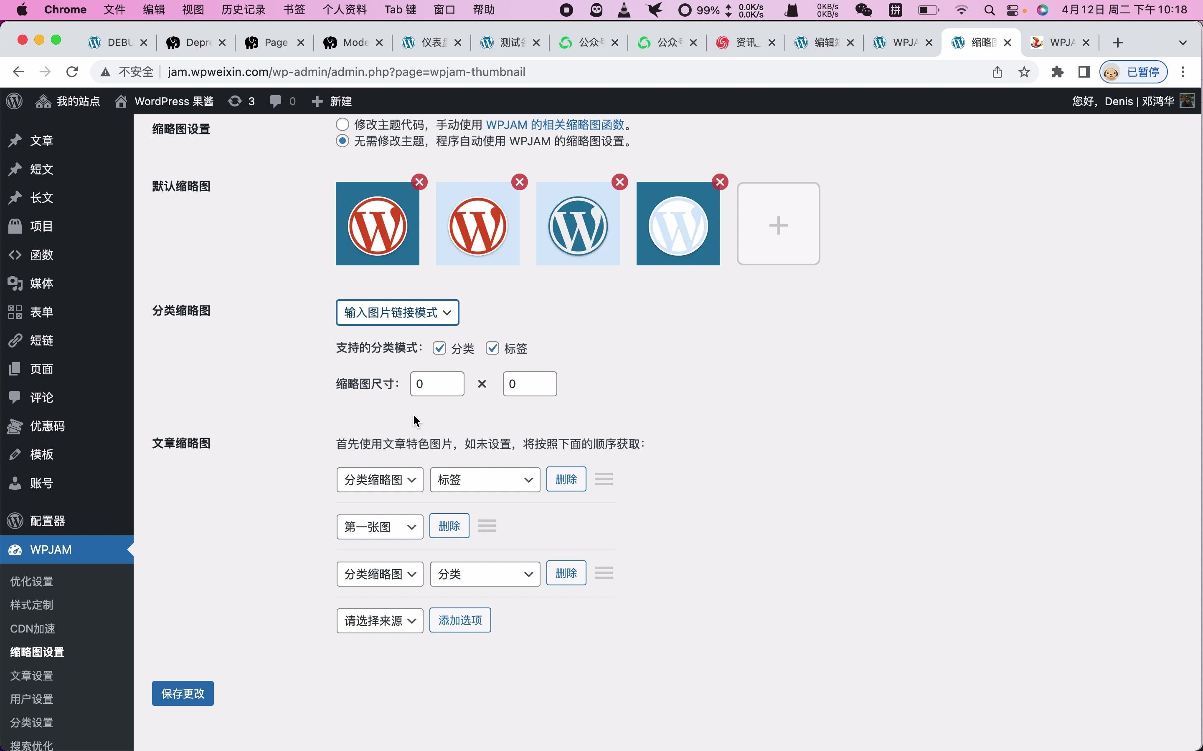Add a new default thumbnail with plus box
1203x751 pixels.
[x=778, y=224]
